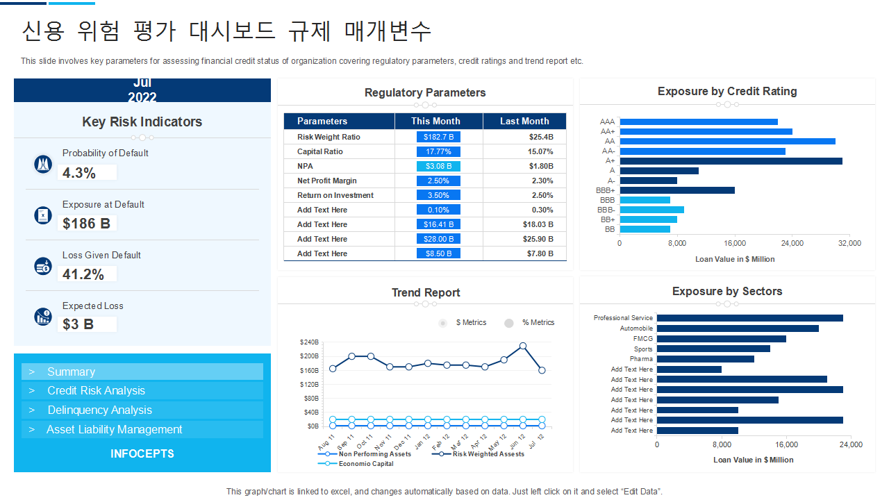Image resolution: width=889 pixels, height=500 pixels.
Task: Click Non Performing Assets legend entry
Action: tap(365, 454)
